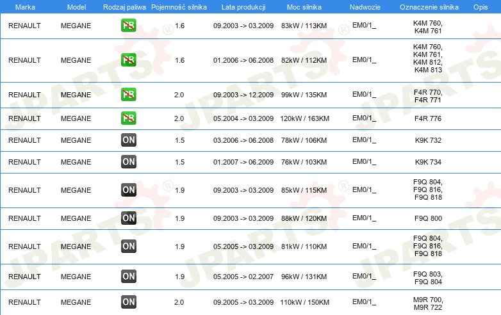Select the 81kW / 110KM power cell
Viewport: 501px width, 315px height.
click(x=304, y=246)
